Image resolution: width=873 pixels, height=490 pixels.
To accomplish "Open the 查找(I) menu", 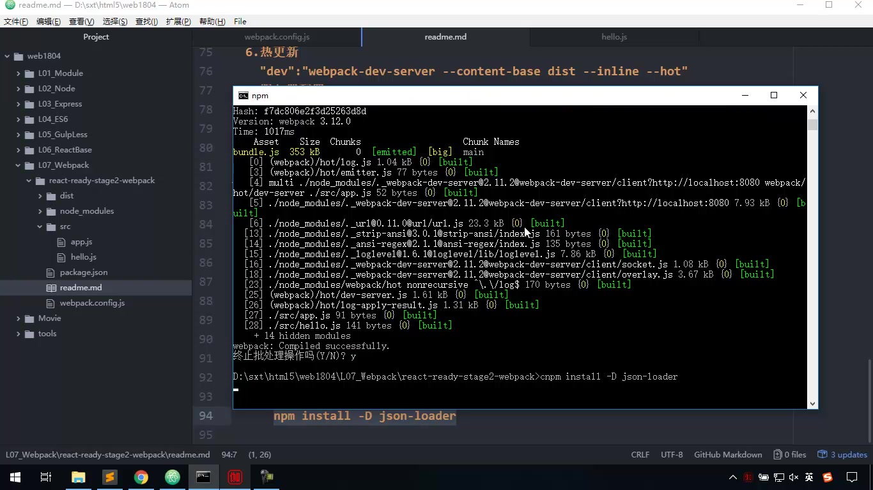I will 146,21.
